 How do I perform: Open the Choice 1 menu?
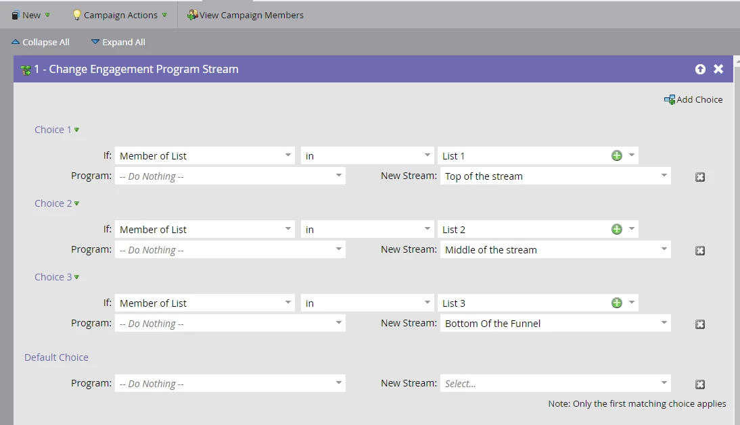click(57, 130)
